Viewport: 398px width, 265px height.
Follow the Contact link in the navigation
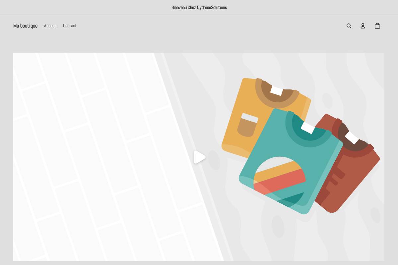click(x=70, y=26)
